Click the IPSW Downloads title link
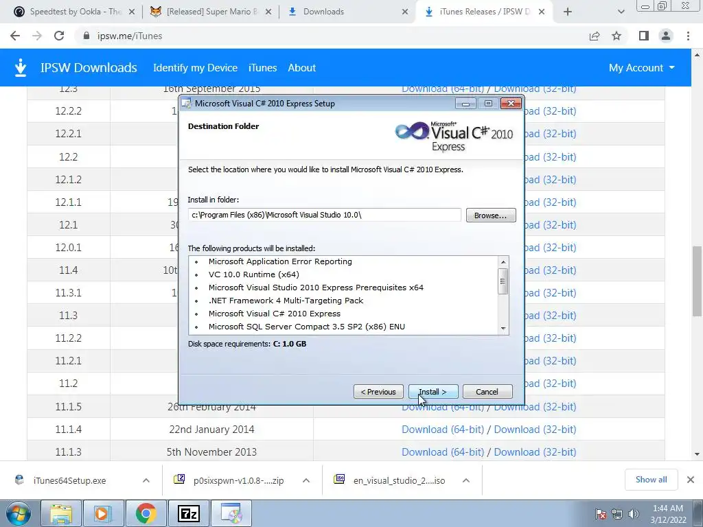This screenshot has width=703, height=527. pyautogui.click(x=89, y=68)
